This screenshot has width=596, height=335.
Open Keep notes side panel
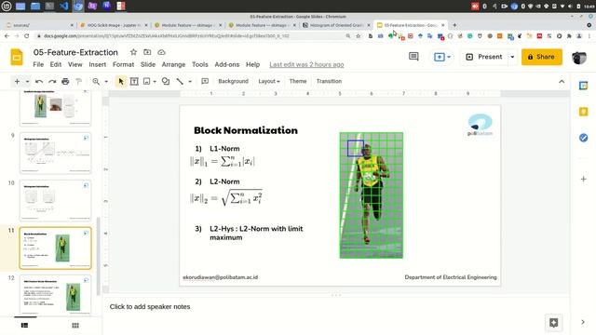point(584,112)
